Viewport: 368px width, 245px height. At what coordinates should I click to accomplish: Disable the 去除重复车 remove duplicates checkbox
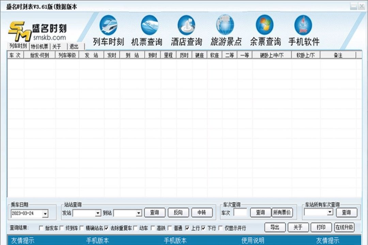pyautogui.click(x=107, y=227)
